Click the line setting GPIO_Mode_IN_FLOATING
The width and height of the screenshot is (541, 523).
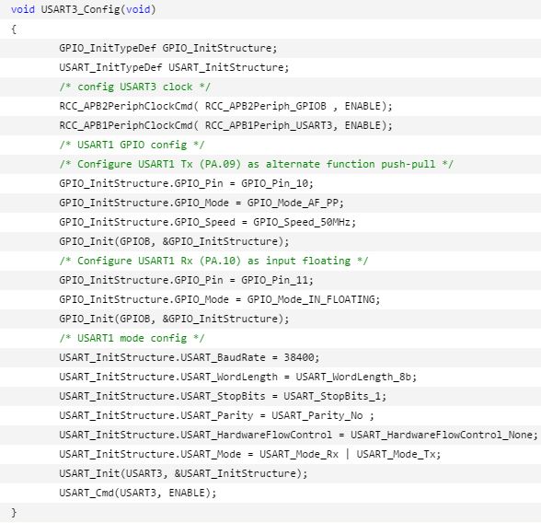pyautogui.click(x=219, y=299)
